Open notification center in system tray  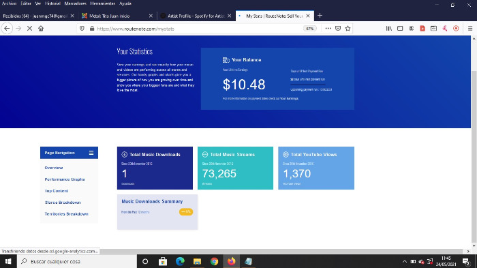pyautogui.click(x=466, y=261)
